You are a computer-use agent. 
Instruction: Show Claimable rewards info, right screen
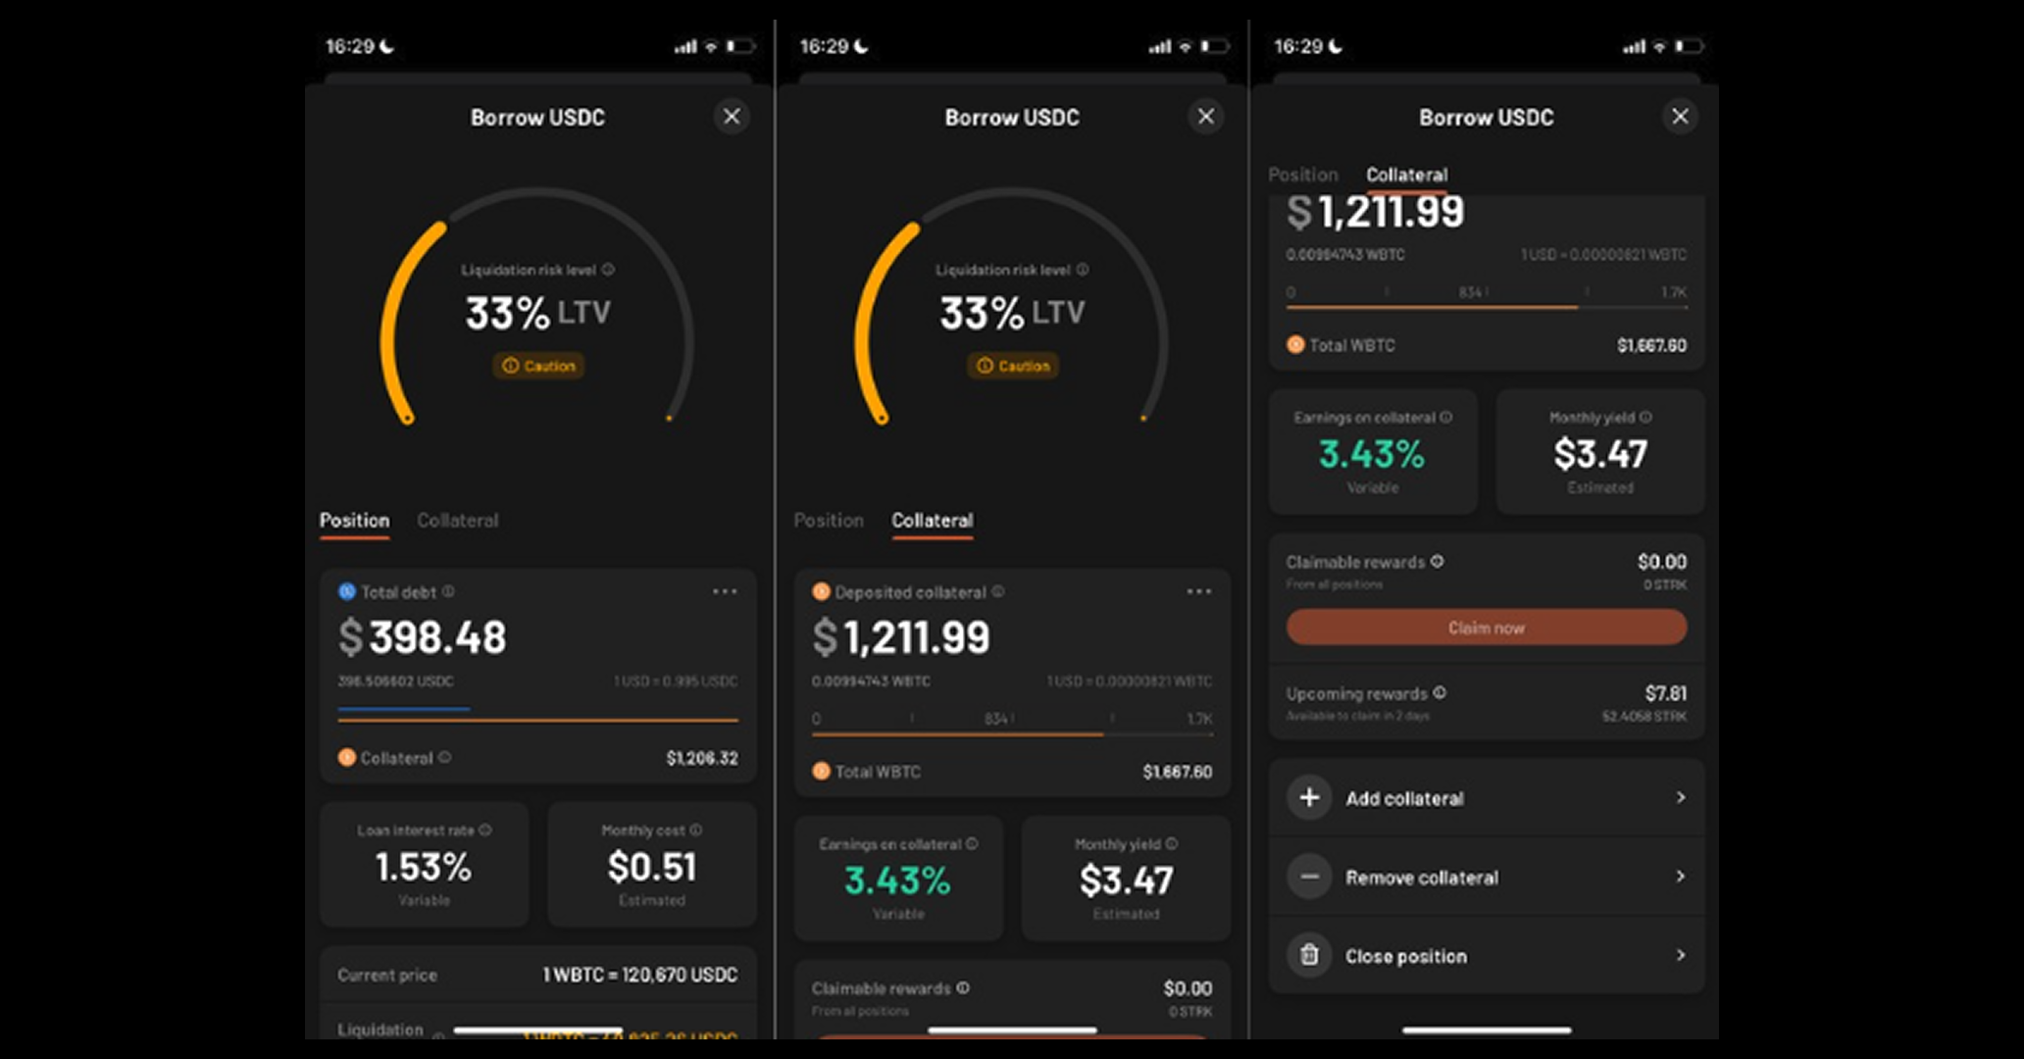pyautogui.click(x=1437, y=561)
